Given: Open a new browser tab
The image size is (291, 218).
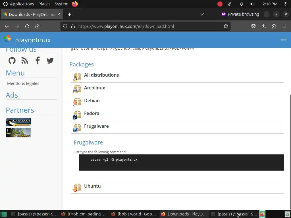Looking at the screenshot, I should 69,14.
